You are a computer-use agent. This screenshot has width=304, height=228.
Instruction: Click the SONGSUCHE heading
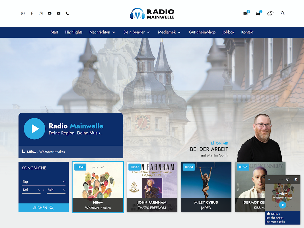[34, 168]
